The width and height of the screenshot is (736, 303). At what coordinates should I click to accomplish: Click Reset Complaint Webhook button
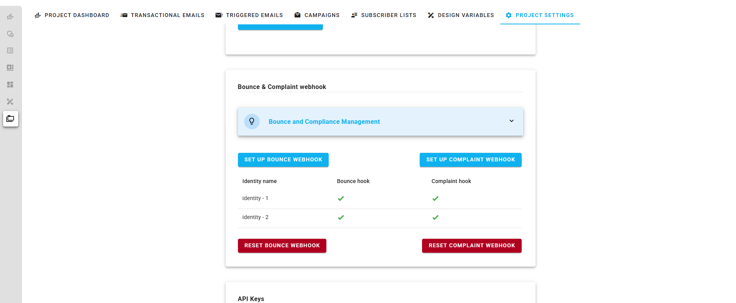472,246
